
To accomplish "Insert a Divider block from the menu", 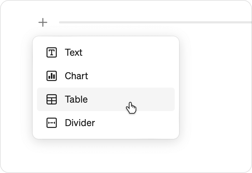I will (106, 123).
